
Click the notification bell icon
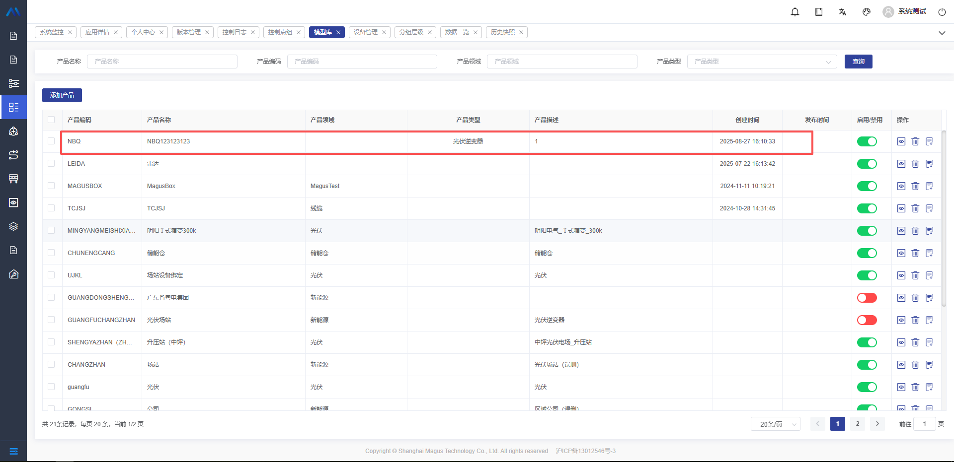[795, 12]
